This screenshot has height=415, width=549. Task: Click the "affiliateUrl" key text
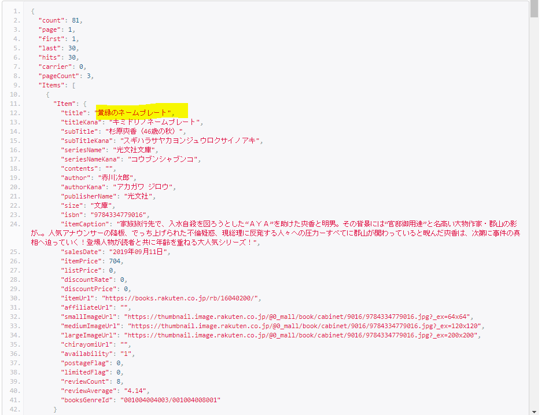tap(86, 307)
